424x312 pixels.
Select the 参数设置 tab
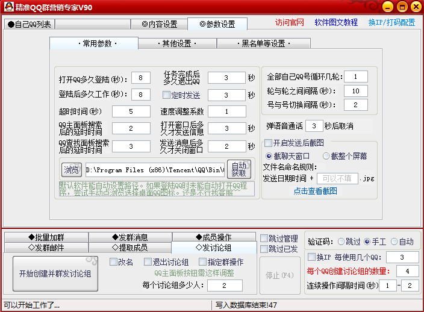point(217,24)
